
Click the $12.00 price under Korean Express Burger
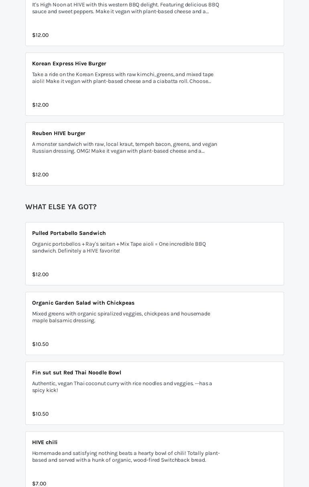pos(40,105)
